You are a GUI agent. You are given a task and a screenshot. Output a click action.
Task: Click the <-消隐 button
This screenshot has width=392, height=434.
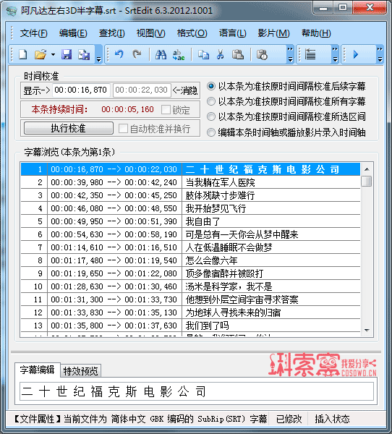(185, 90)
